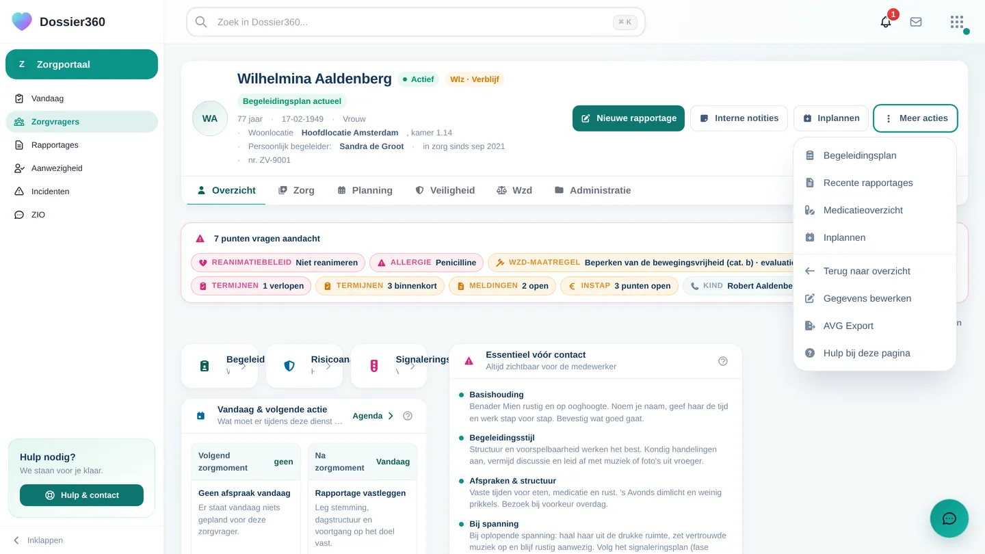985x554 pixels.
Task: Open the apps grid menu
Action: pos(957,22)
